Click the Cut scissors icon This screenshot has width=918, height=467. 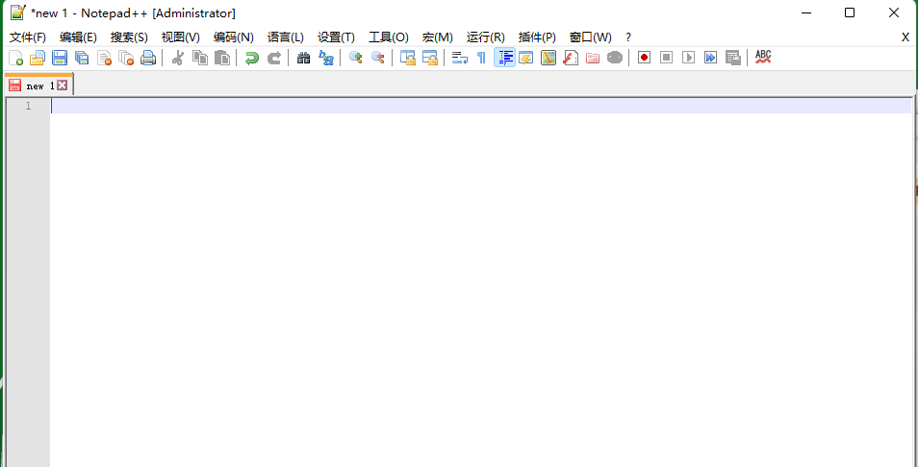pyautogui.click(x=178, y=58)
